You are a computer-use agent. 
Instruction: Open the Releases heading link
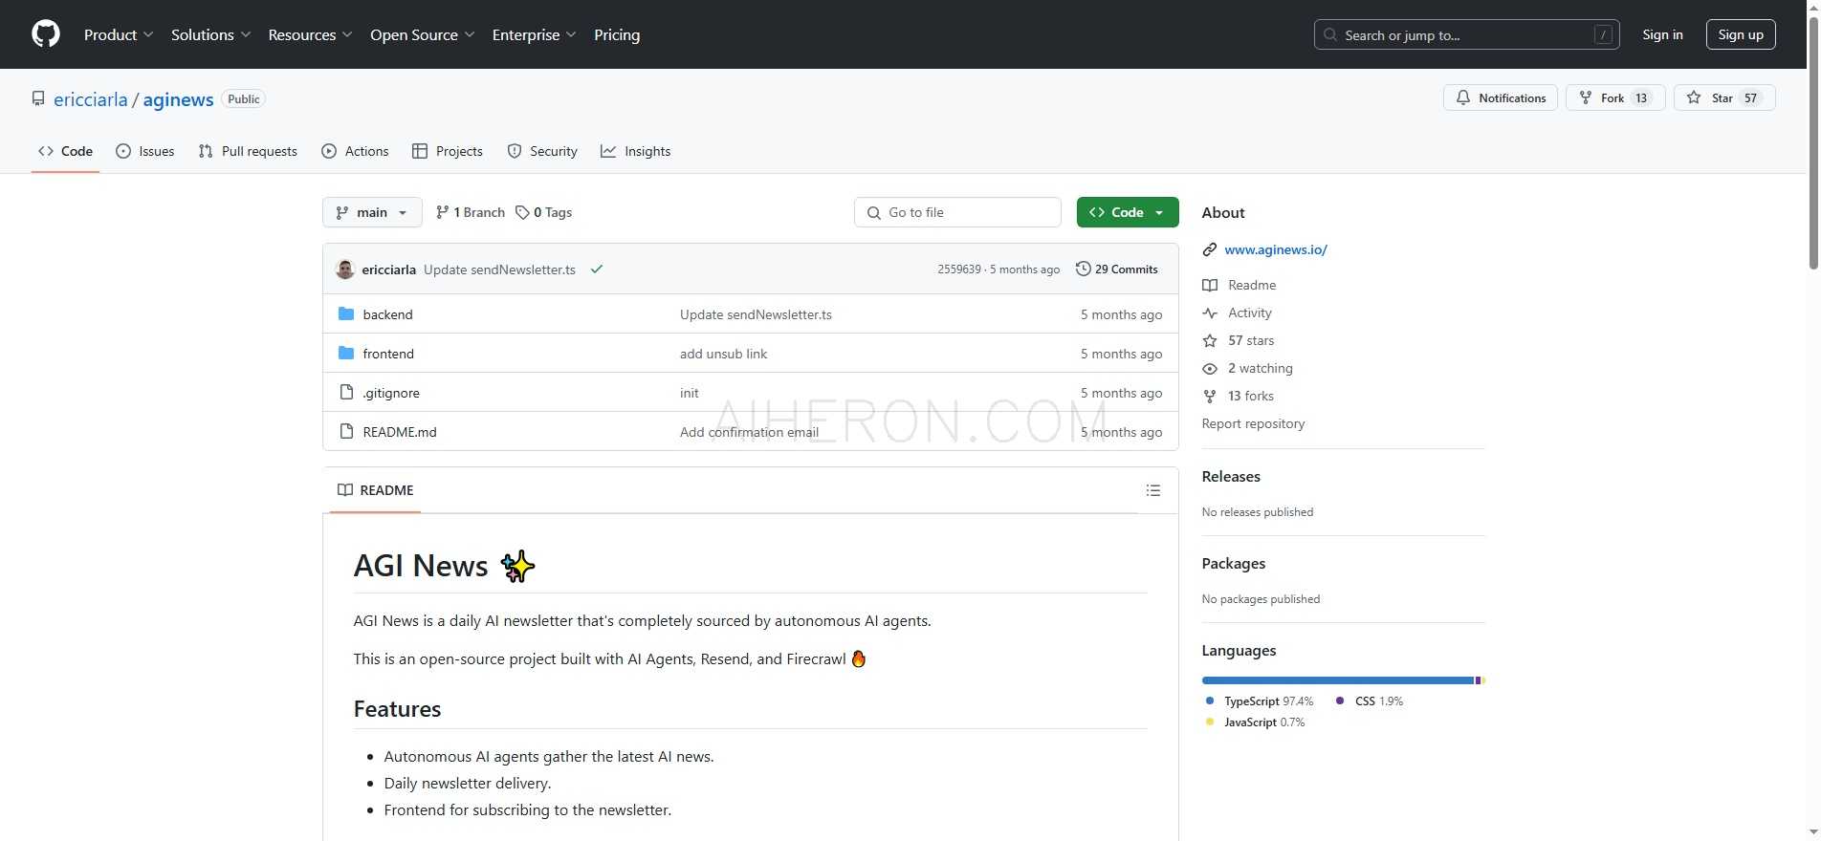(x=1231, y=477)
